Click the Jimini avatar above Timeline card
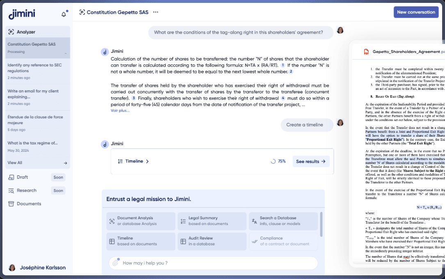The height and width of the screenshot is (279, 445). [x=105, y=144]
